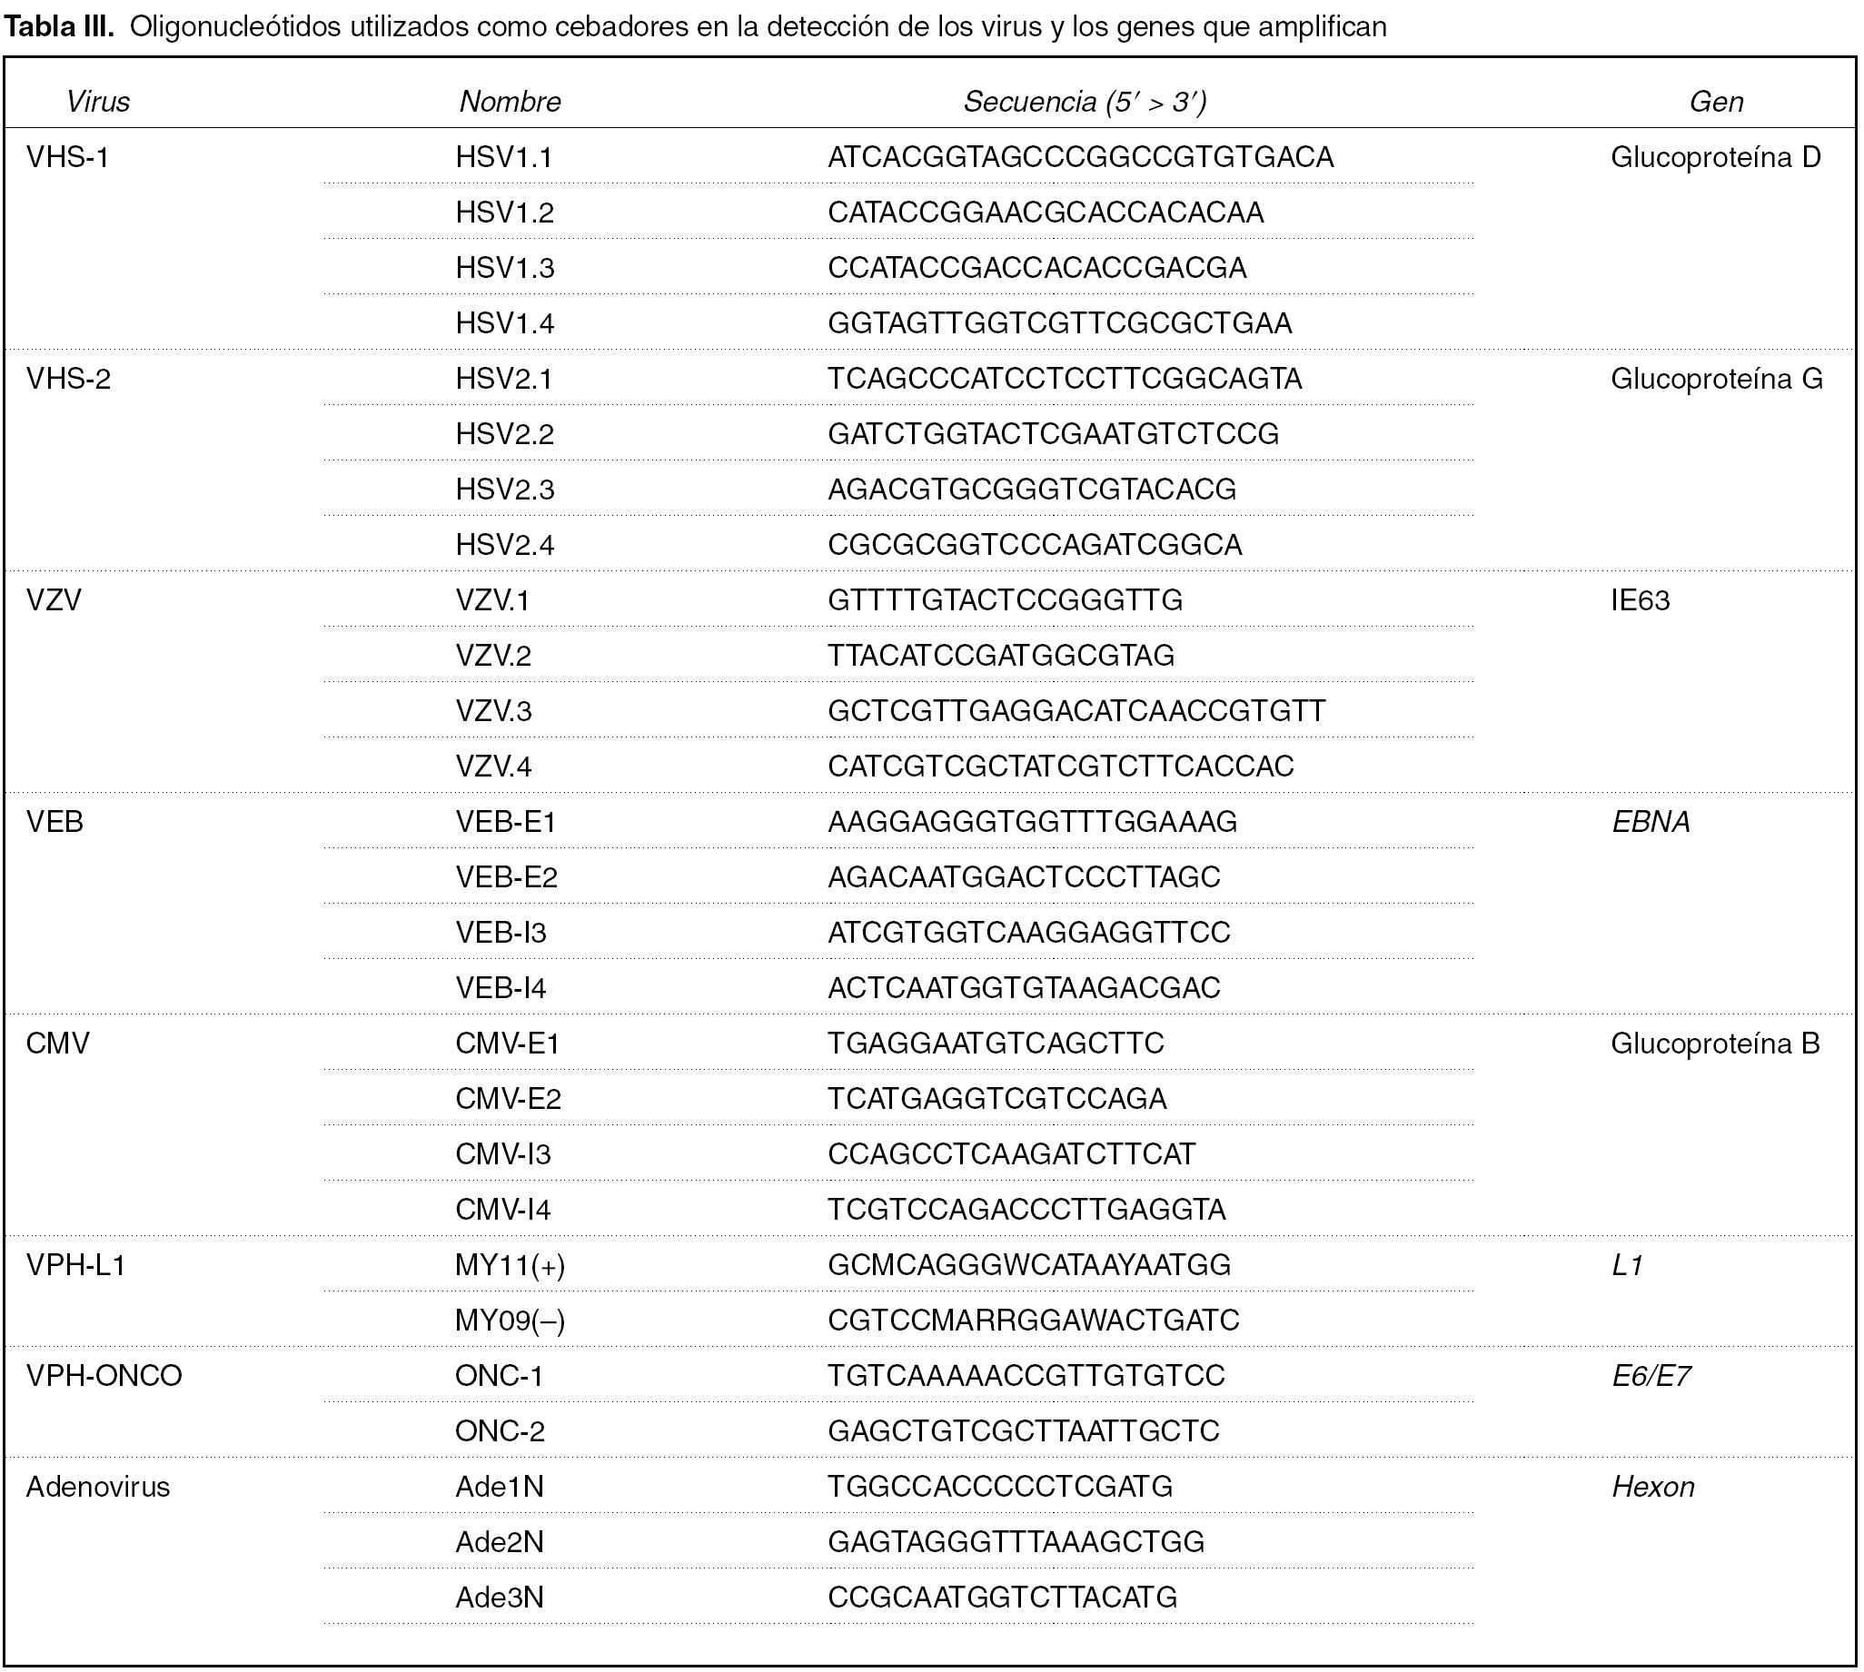The image size is (1864, 1672).
Task: Click the Gen column header
Action: click(1715, 101)
